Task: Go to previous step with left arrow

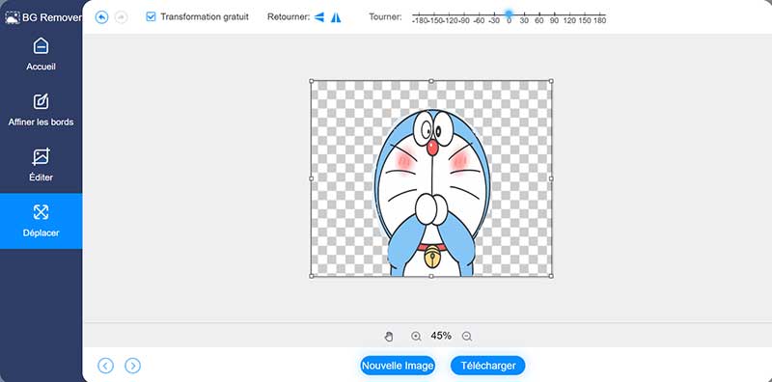Action: (105, 366)
